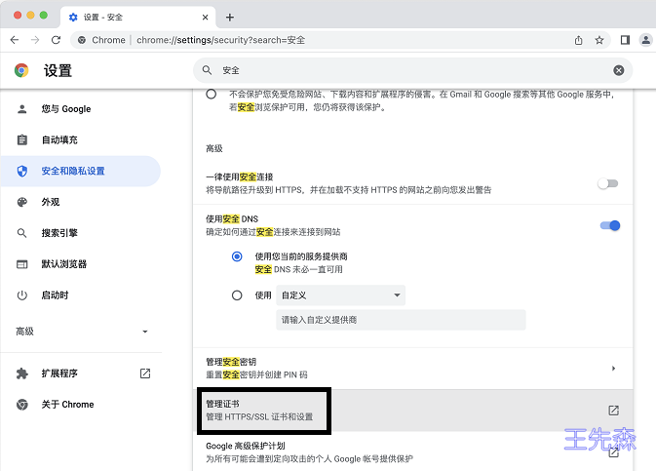Open a new tab with the plus button
Image resolution: width=656 pixels, height=471 pixels.
pyautogui.click(x=230, y=18)
